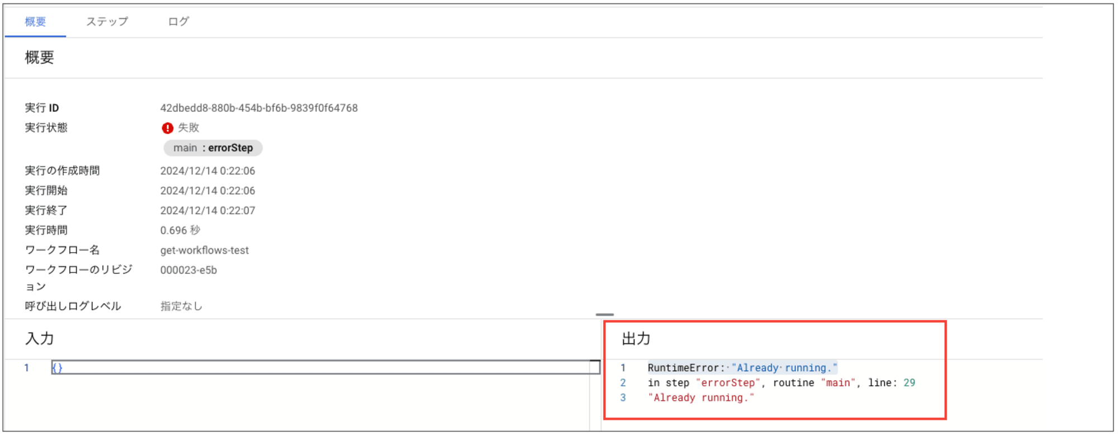Click the 実行の作成時間 label
1118x435 pixels.
click(x=62, y=171)
